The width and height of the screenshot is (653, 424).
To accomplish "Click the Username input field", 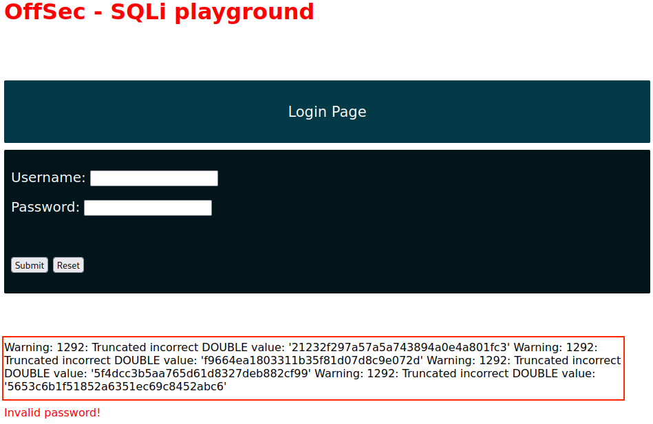I will coord(153,179).
